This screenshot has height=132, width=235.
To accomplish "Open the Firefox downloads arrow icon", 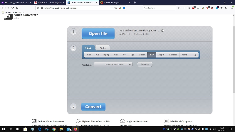I will click(x=184, y=8).
